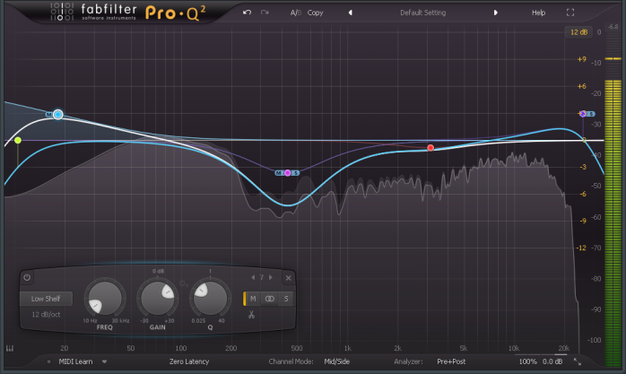Set band to Side with S button
This screenshot has width=626, height=374.
[x=286, y=298]
